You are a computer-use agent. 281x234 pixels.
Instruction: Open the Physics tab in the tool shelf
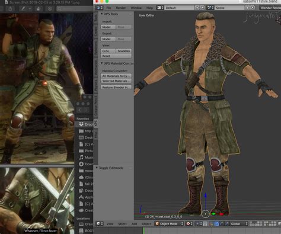click(96, 85)
